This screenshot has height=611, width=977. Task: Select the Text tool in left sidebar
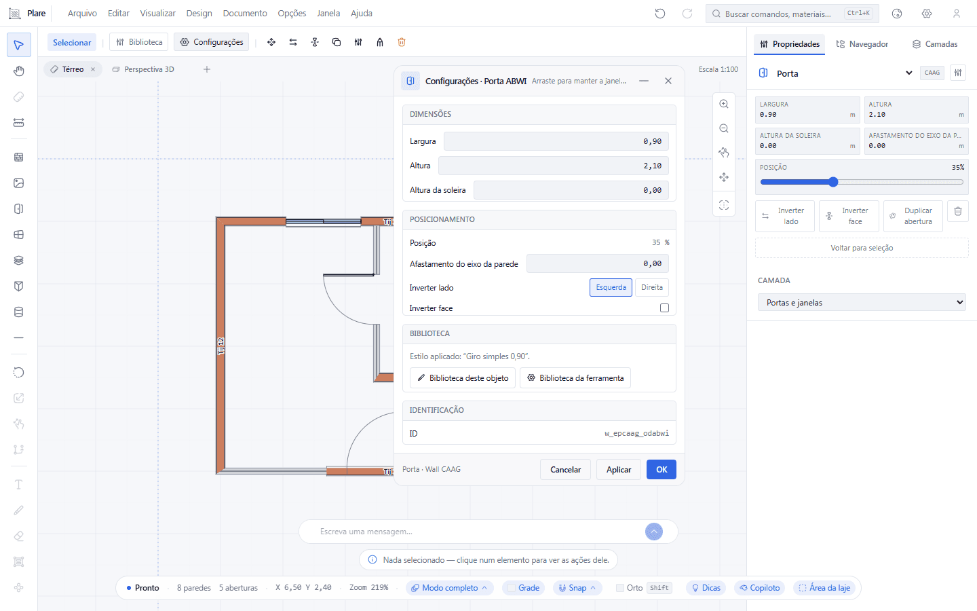[19, 484]
